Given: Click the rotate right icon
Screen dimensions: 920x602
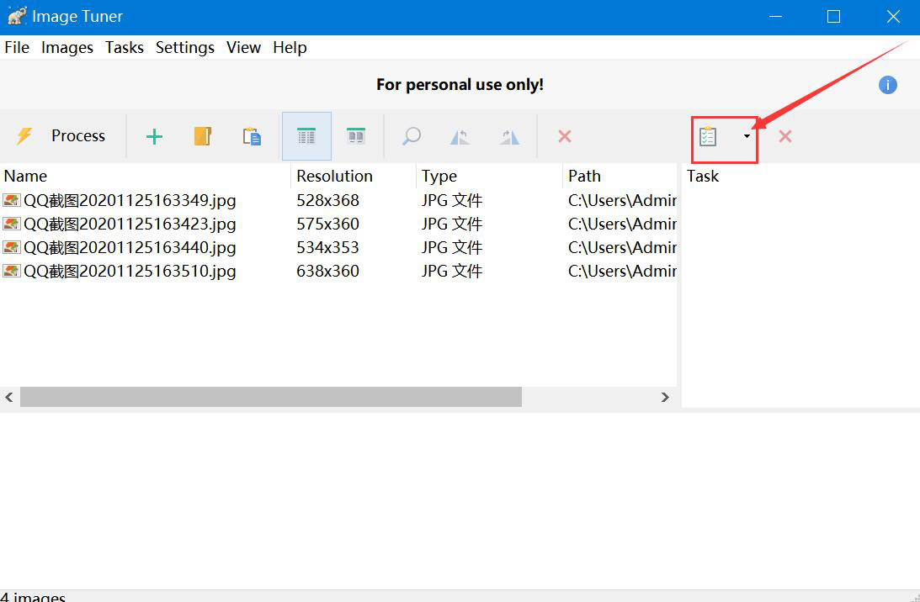Looking at the screenshot, I should click(509, 136).
